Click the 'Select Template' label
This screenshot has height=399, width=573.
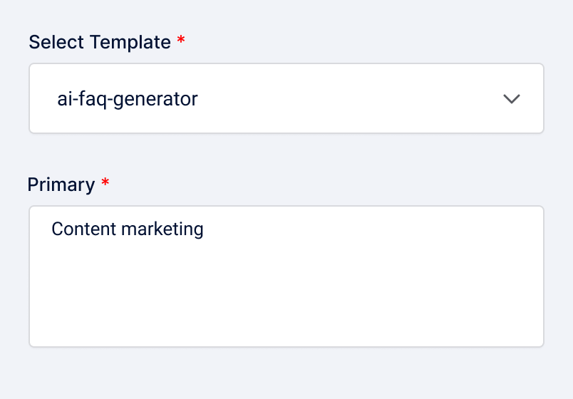[100, 42]
